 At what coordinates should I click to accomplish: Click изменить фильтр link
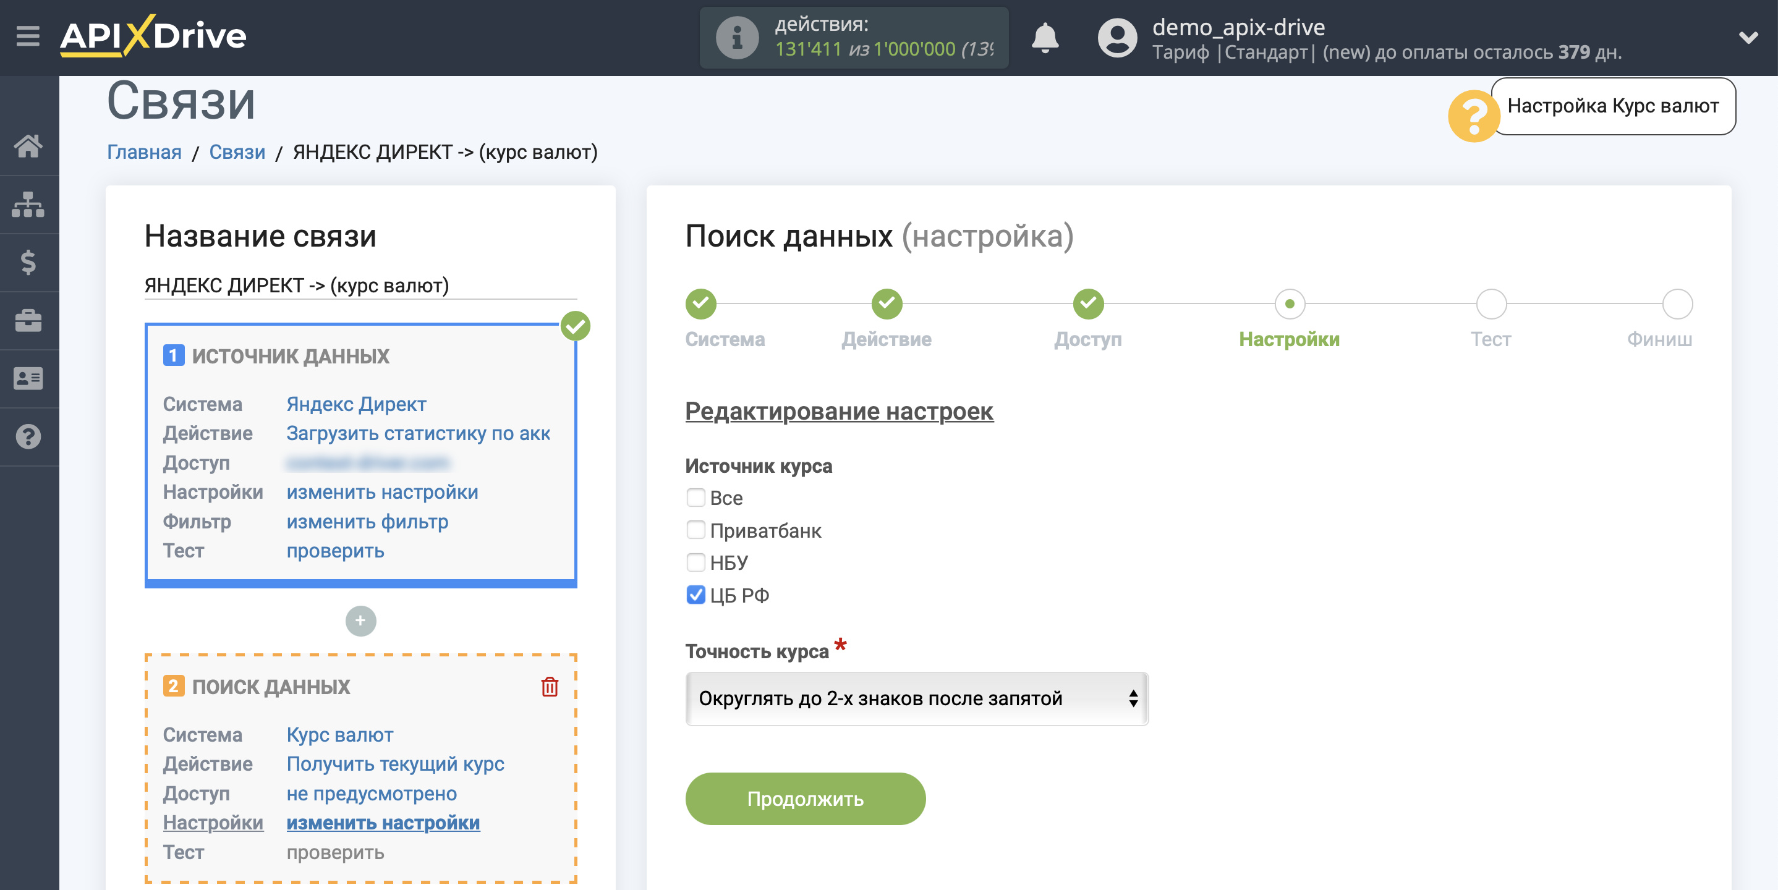[367, 521]
